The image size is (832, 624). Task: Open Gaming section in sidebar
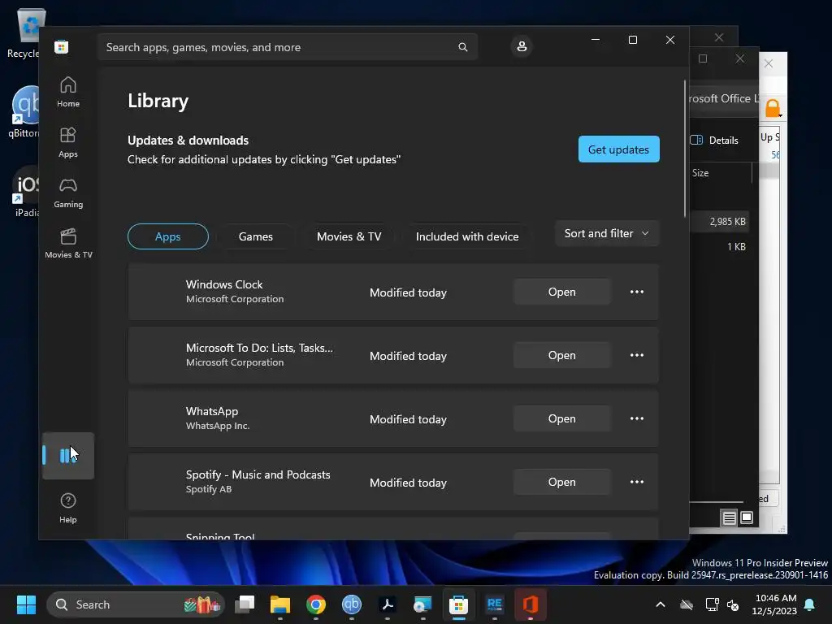click(x=68, y=193)
